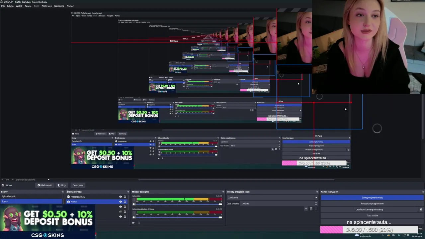Image resolution: width=425 pixels, height=239 pixels.
Task: Undock the Sceny panel icon
Action: (62, 192)
